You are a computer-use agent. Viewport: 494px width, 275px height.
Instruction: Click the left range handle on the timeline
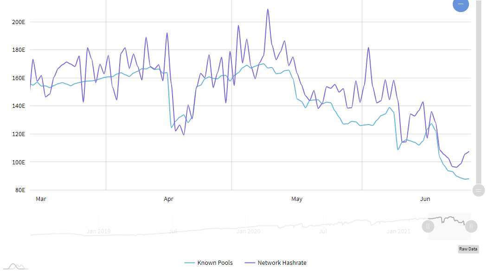pyautogui.click(x=428, y=226)
